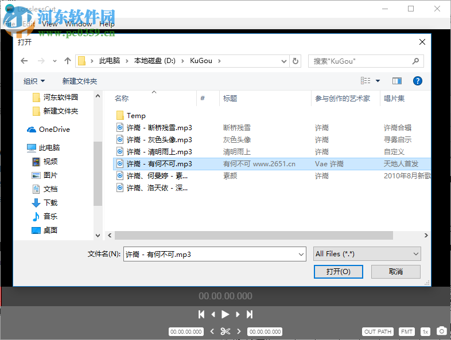
Task: Open the 桌面 folder in sidebar
Action: click(x=45, y=230)
